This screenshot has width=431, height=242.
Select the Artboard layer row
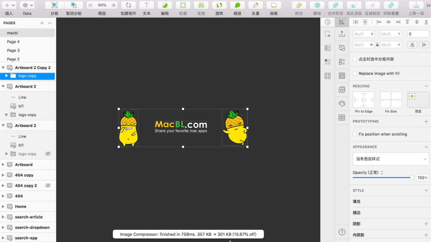click(x=28, y=165)
